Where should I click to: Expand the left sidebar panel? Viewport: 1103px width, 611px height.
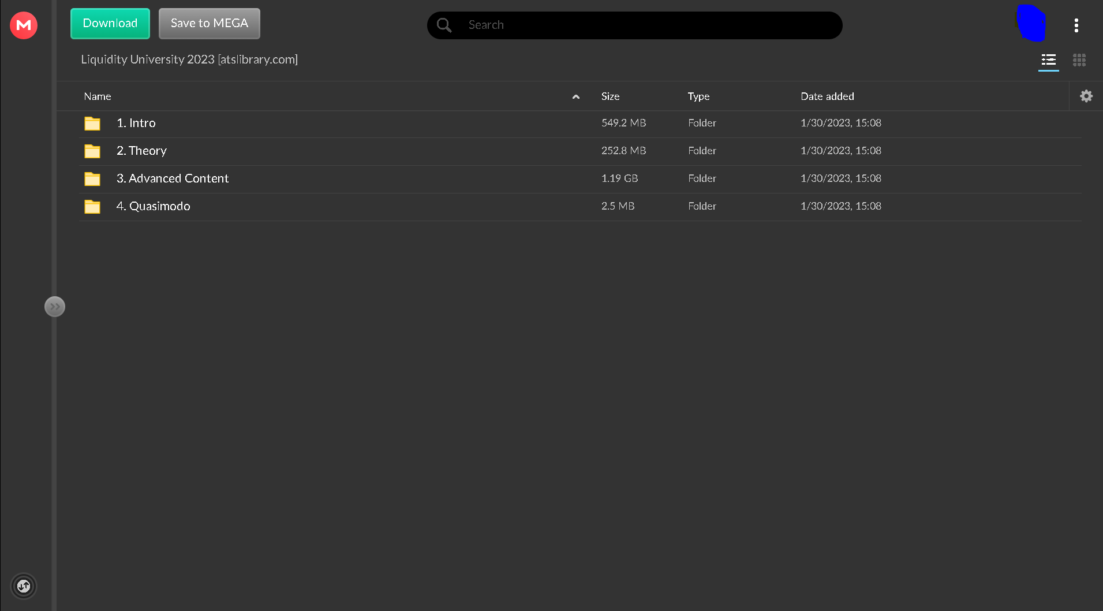pos(55,307)
